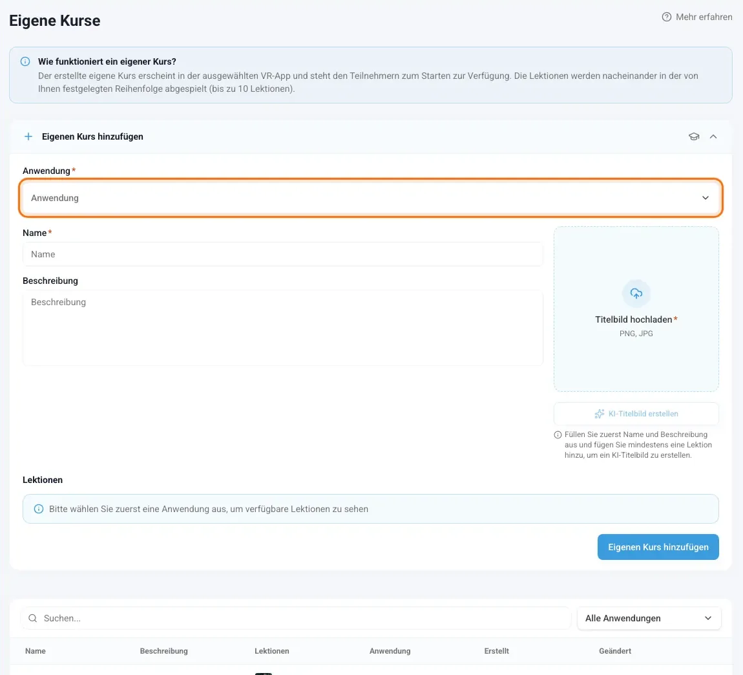Viewport: 743px width, 675px height.
Task: Click the Lektionen column header
Action: pyautogui.click(x=272, y=651)
